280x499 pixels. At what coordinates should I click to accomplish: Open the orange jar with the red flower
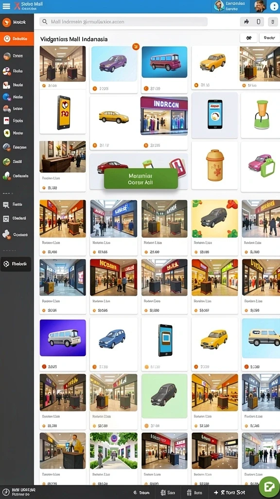click(214, 166)
